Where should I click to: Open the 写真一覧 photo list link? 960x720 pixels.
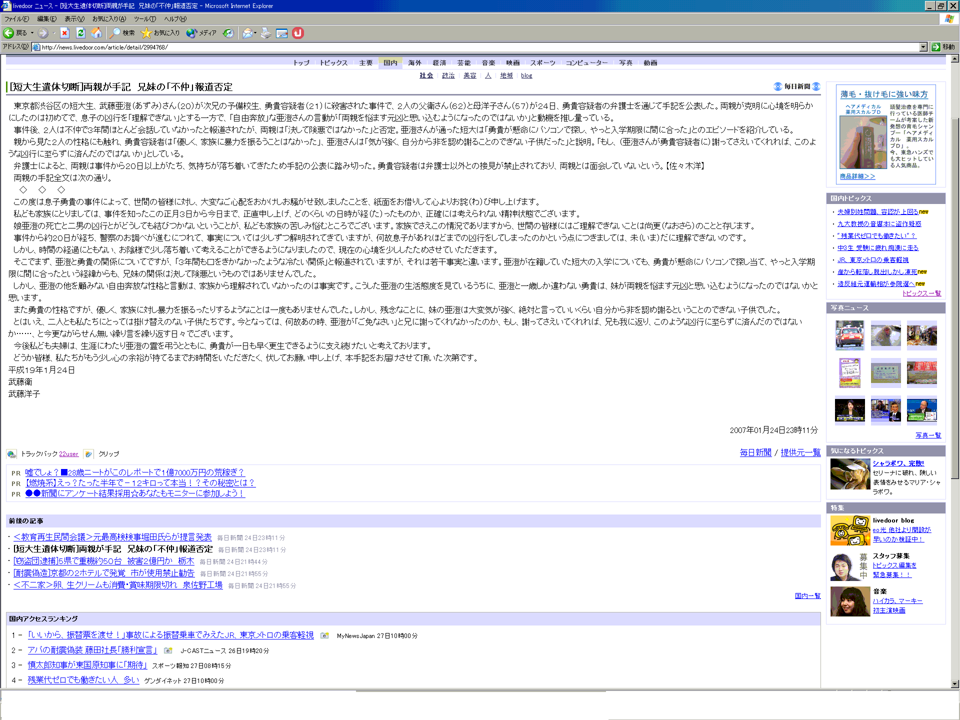928,435
